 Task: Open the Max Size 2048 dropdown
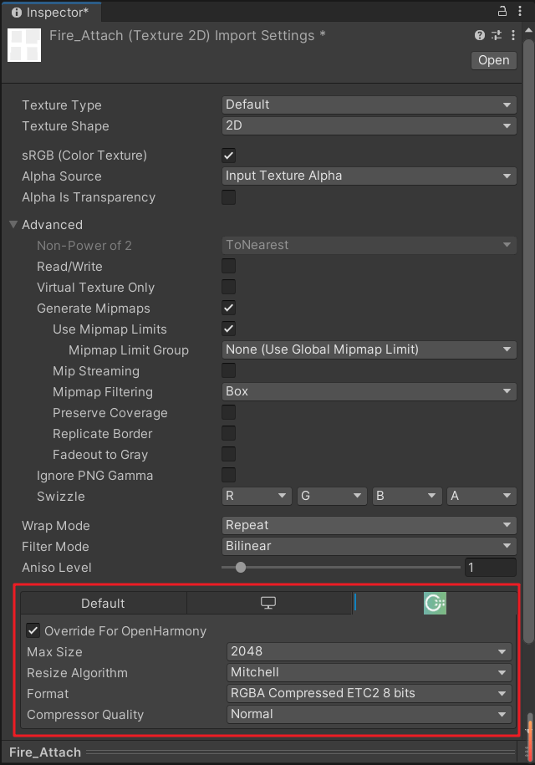tap(369, 651)
